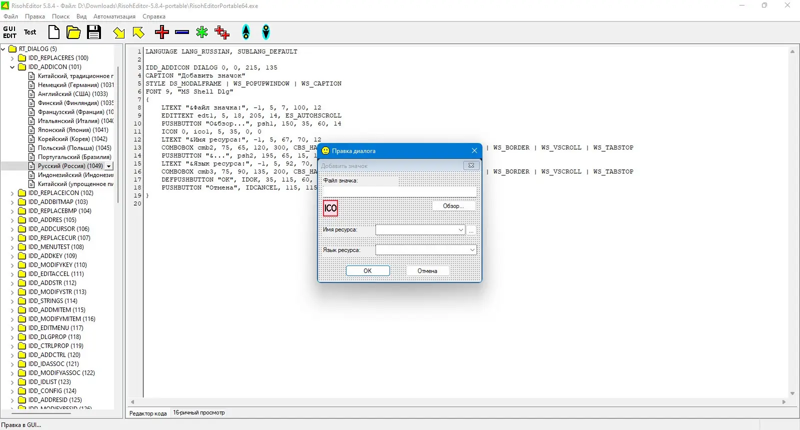The height and width of the screenshot is (430, 800).
Task: Click the document icon beside Английский (США)
Action: [x=32, y=94]
